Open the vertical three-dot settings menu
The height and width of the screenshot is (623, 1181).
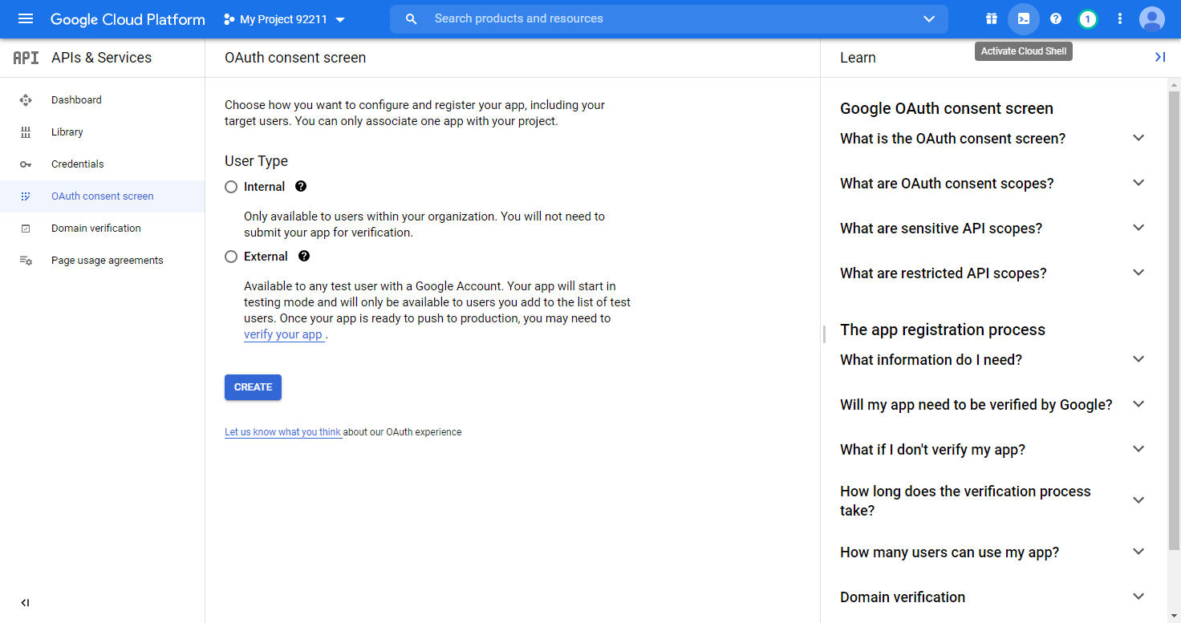1120,19
